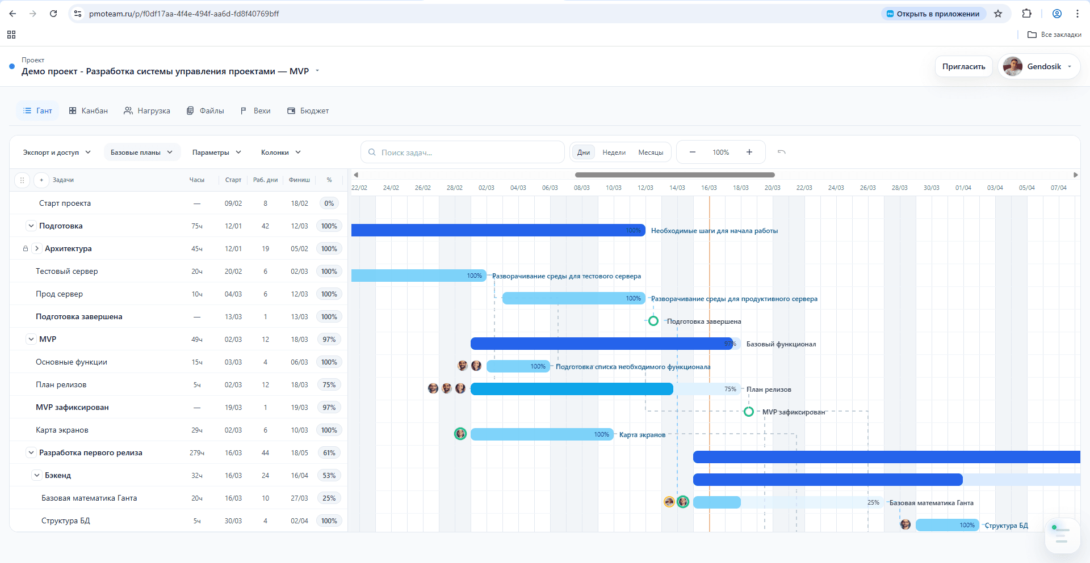This screenshot has width=1090, height=563.
Task: Click the plus icon to add task
Action: [41, 180]
